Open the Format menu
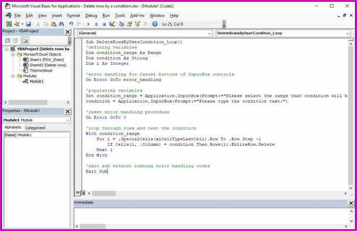357x231 pixels. (73, 15)
